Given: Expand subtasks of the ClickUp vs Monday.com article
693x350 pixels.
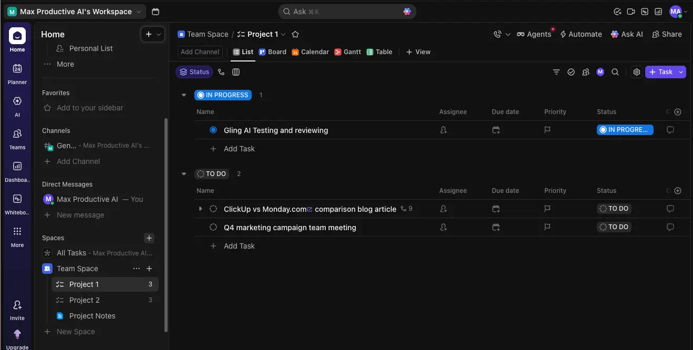Looking at the screenshot, I should pyautogui.click(x=200, y=209).
